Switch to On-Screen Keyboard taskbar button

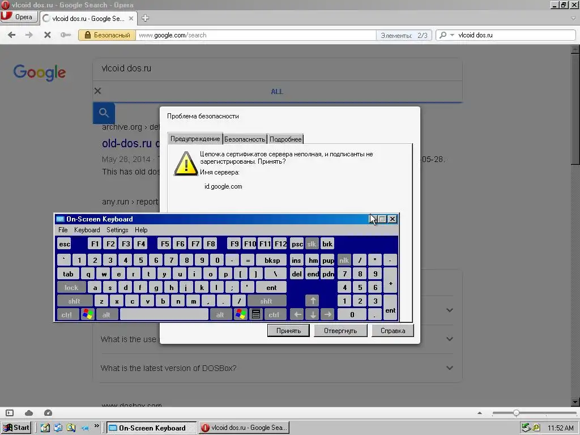tap(152, 428)
